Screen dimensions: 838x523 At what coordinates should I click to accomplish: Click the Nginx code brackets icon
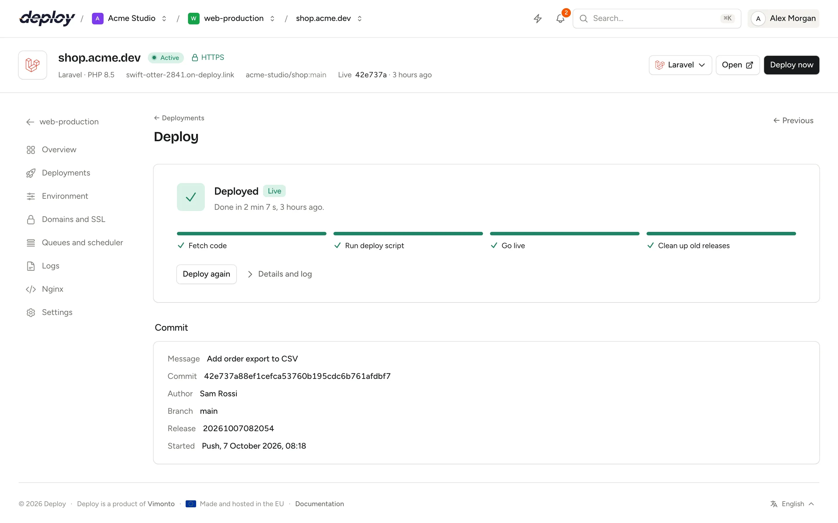point(31,289)
